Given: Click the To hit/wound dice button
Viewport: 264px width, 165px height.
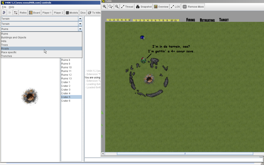Looking at the screenshot, I should [94, 13].
